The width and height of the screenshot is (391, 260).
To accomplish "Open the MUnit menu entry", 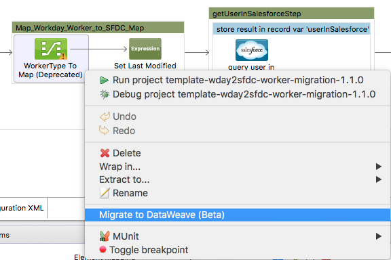I will pos(238,236).
